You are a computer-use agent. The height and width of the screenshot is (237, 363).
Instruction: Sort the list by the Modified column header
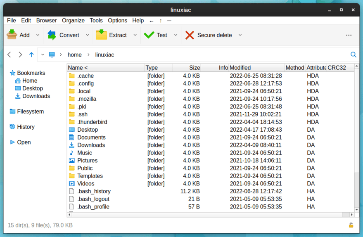coord(256,68)
